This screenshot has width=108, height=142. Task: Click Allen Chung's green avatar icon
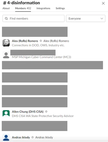6,113
